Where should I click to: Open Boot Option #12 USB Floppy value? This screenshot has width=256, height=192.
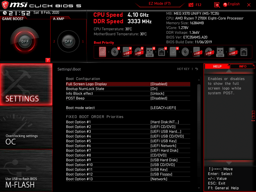point(161,174)
